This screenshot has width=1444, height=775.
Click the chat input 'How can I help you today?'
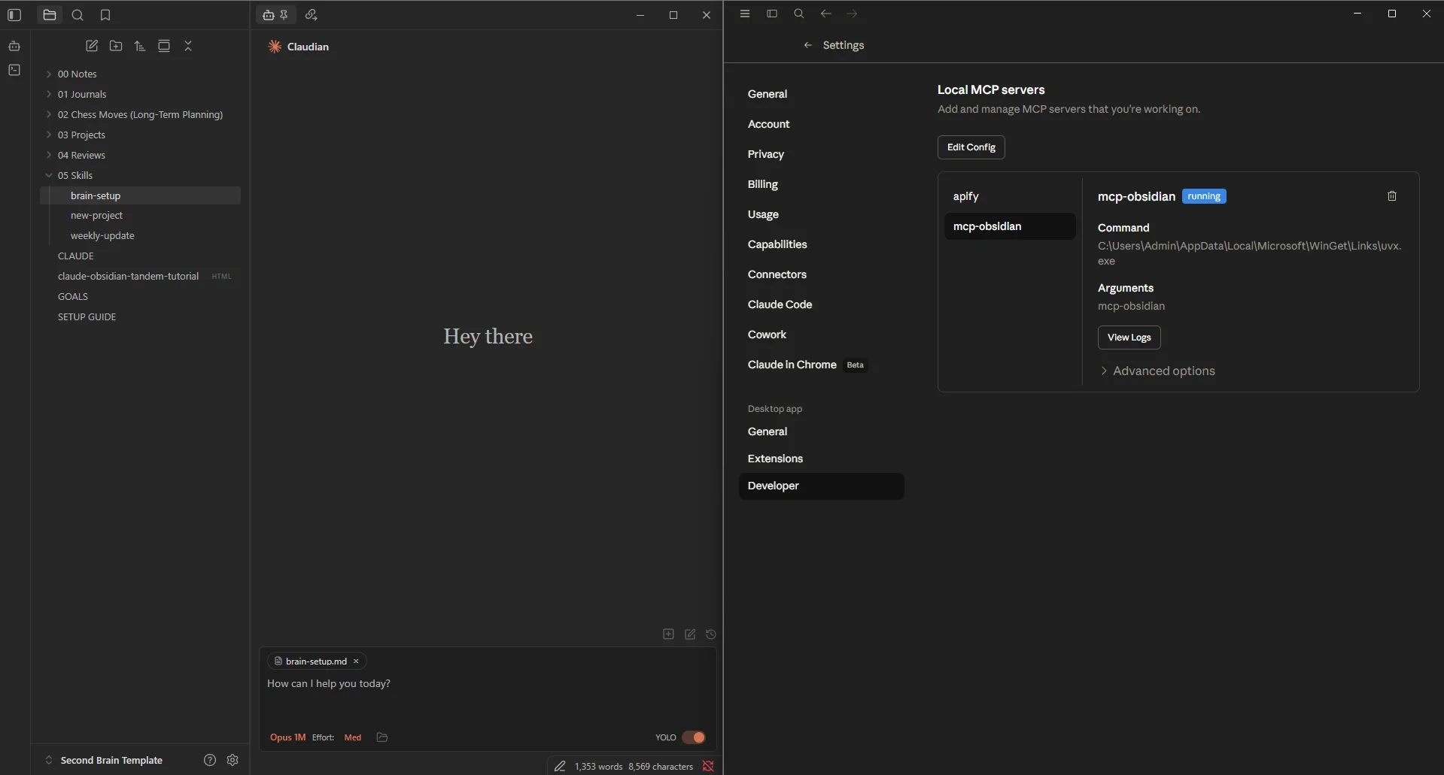pos(488,683)
